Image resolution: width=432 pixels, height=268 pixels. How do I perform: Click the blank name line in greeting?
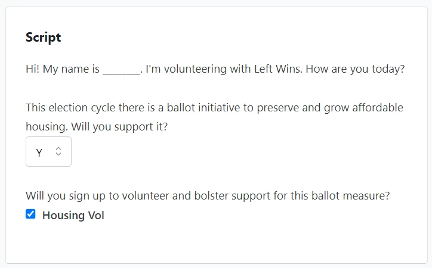pos(121,69)
